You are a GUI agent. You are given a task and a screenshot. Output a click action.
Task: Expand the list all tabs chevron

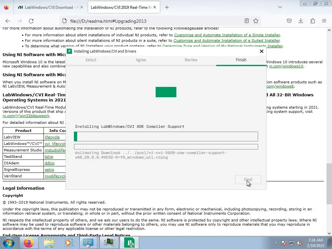click(x=280, y=7)
